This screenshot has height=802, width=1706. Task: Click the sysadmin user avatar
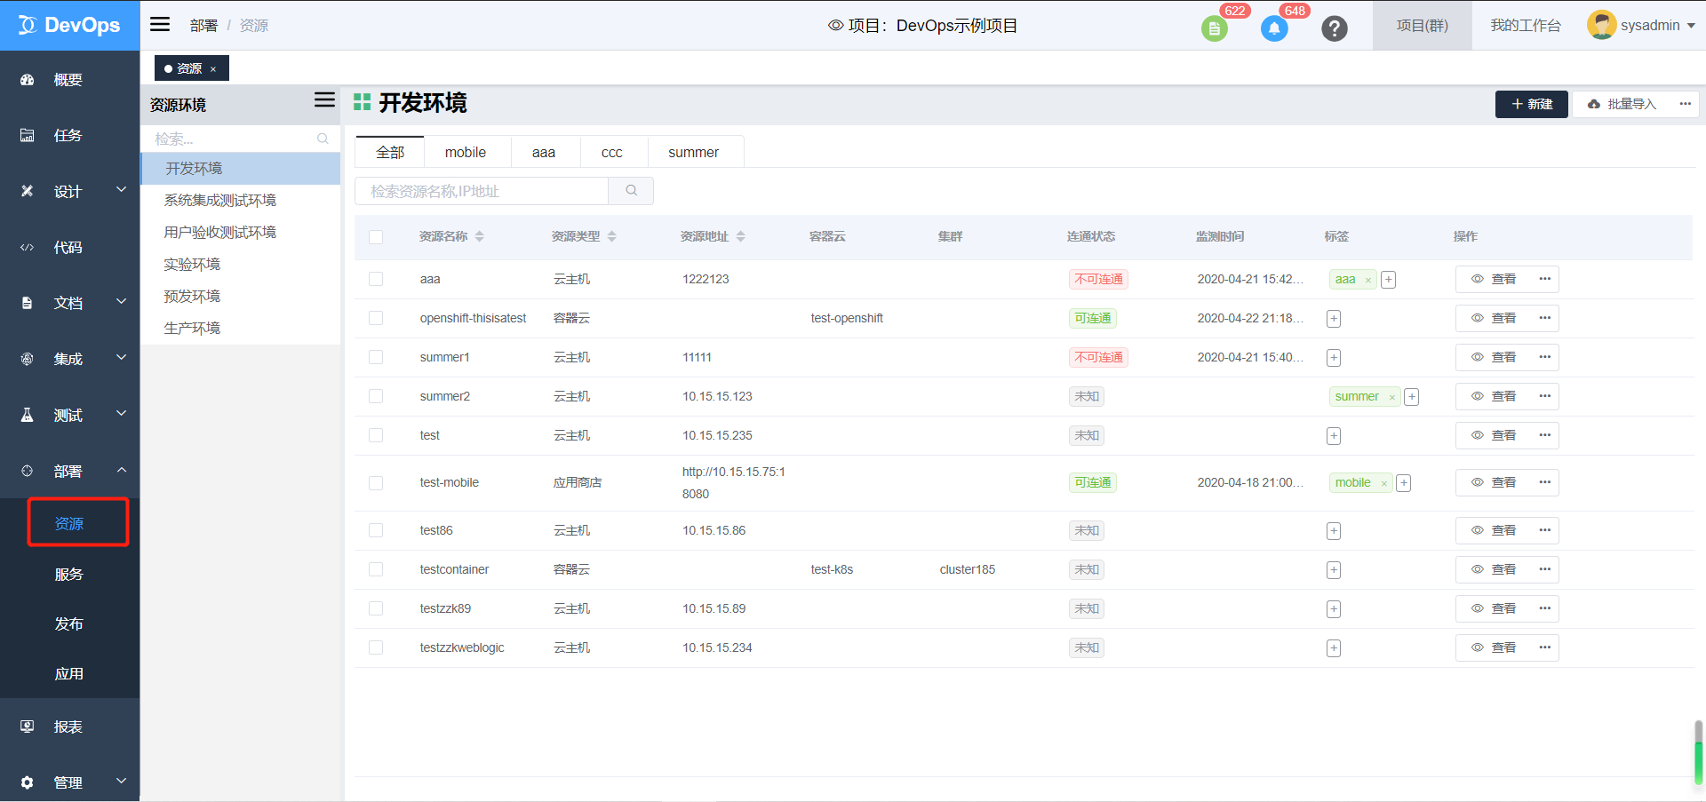click(x=1601, y=25)
